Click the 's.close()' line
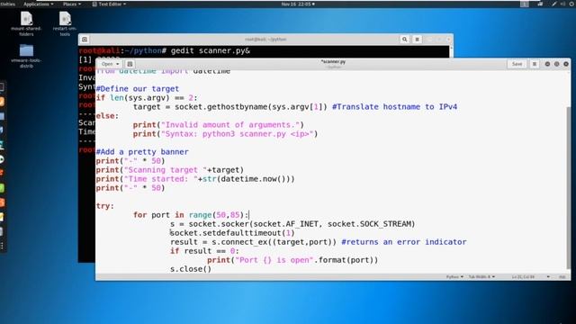This screenshot has height=324, width=576. point(191,269)
